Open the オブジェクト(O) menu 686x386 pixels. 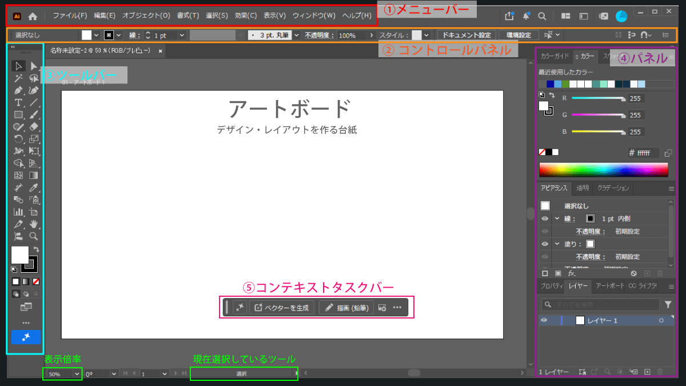[146, 15]
